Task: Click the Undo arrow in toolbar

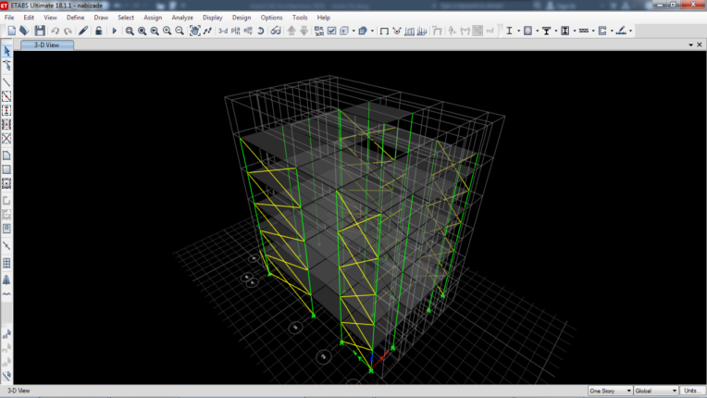Action: pyautogui.click(x=55, y=31)
